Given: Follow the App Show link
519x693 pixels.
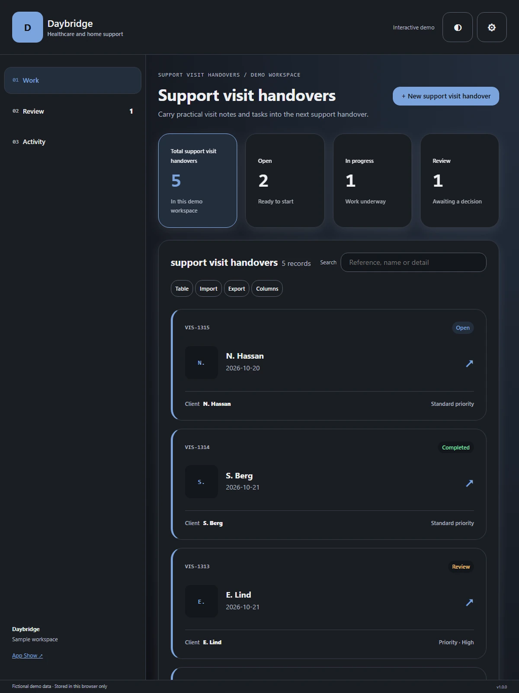Looking at the screenshot, I should pos(27,655).
